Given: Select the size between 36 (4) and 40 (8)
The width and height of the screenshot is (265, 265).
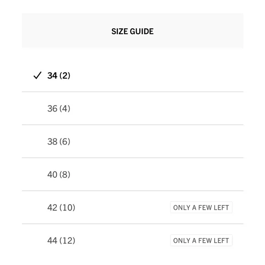Looking at the screenshot, I should (132, 141).
